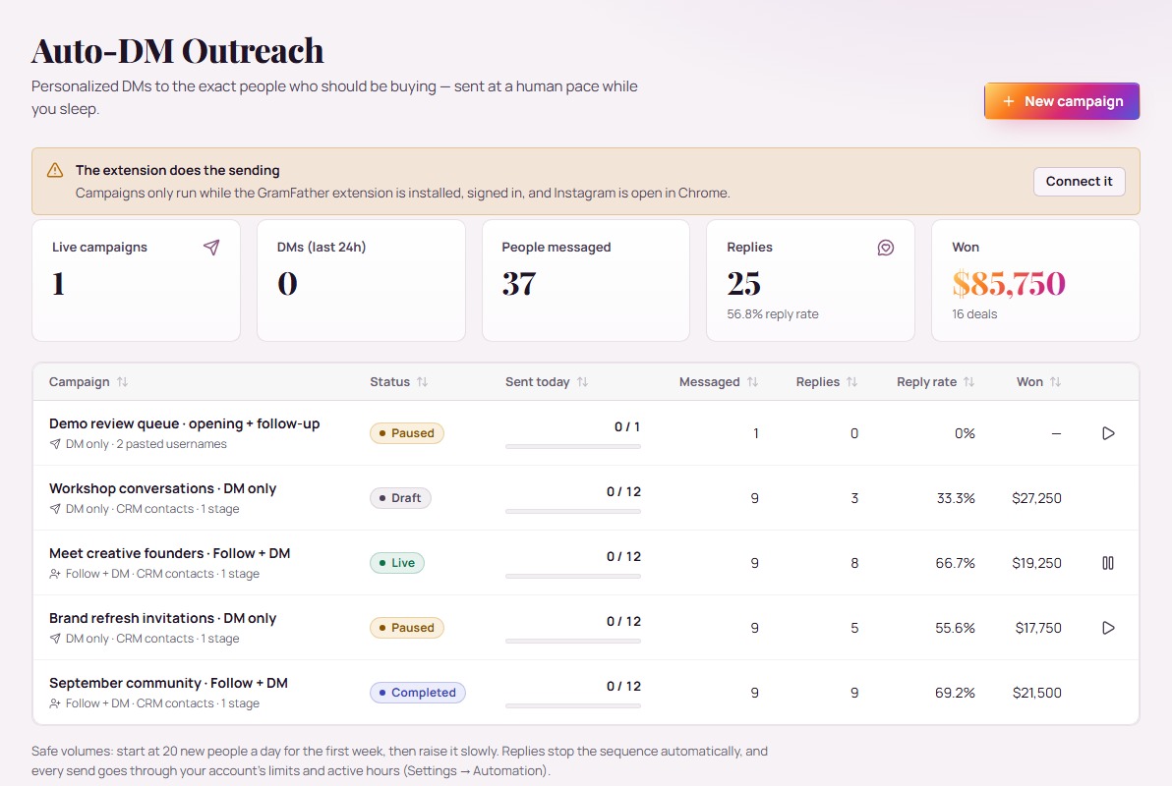Click plus icon in New campaign button
Viewport: 1172px width, 786px height.
1009,101
